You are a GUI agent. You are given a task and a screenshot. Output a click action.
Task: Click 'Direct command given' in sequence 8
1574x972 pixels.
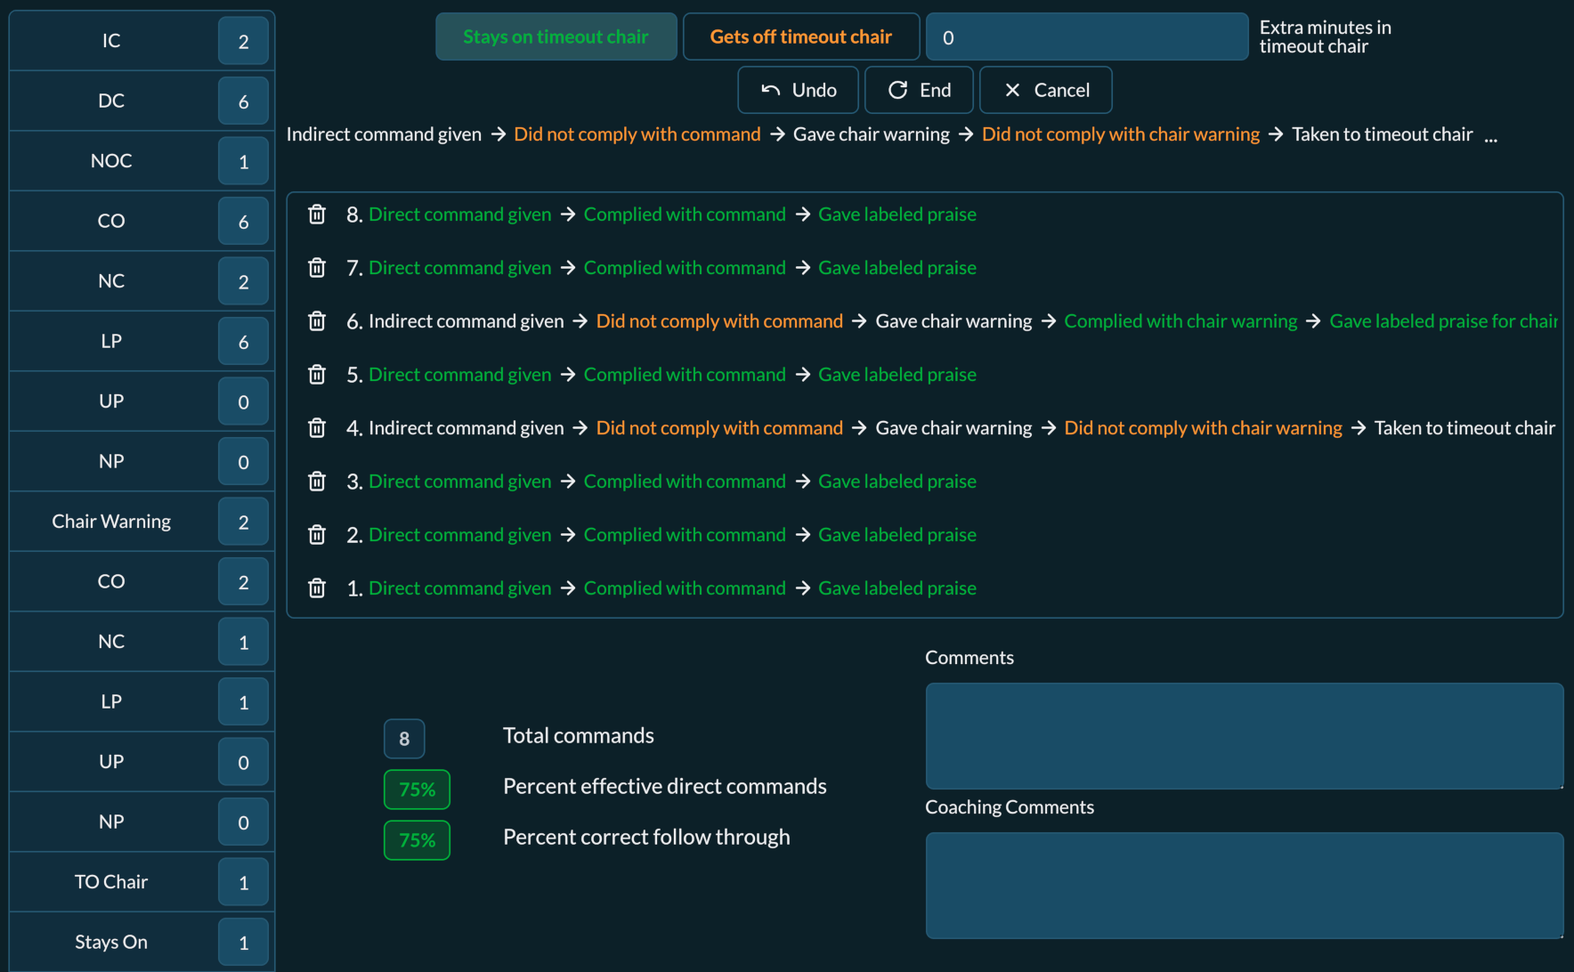pos(460,215)
